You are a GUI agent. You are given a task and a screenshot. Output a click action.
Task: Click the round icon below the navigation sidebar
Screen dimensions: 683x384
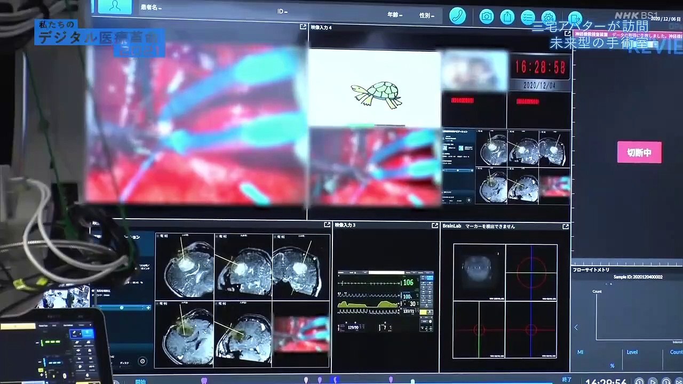click(142, 361)
